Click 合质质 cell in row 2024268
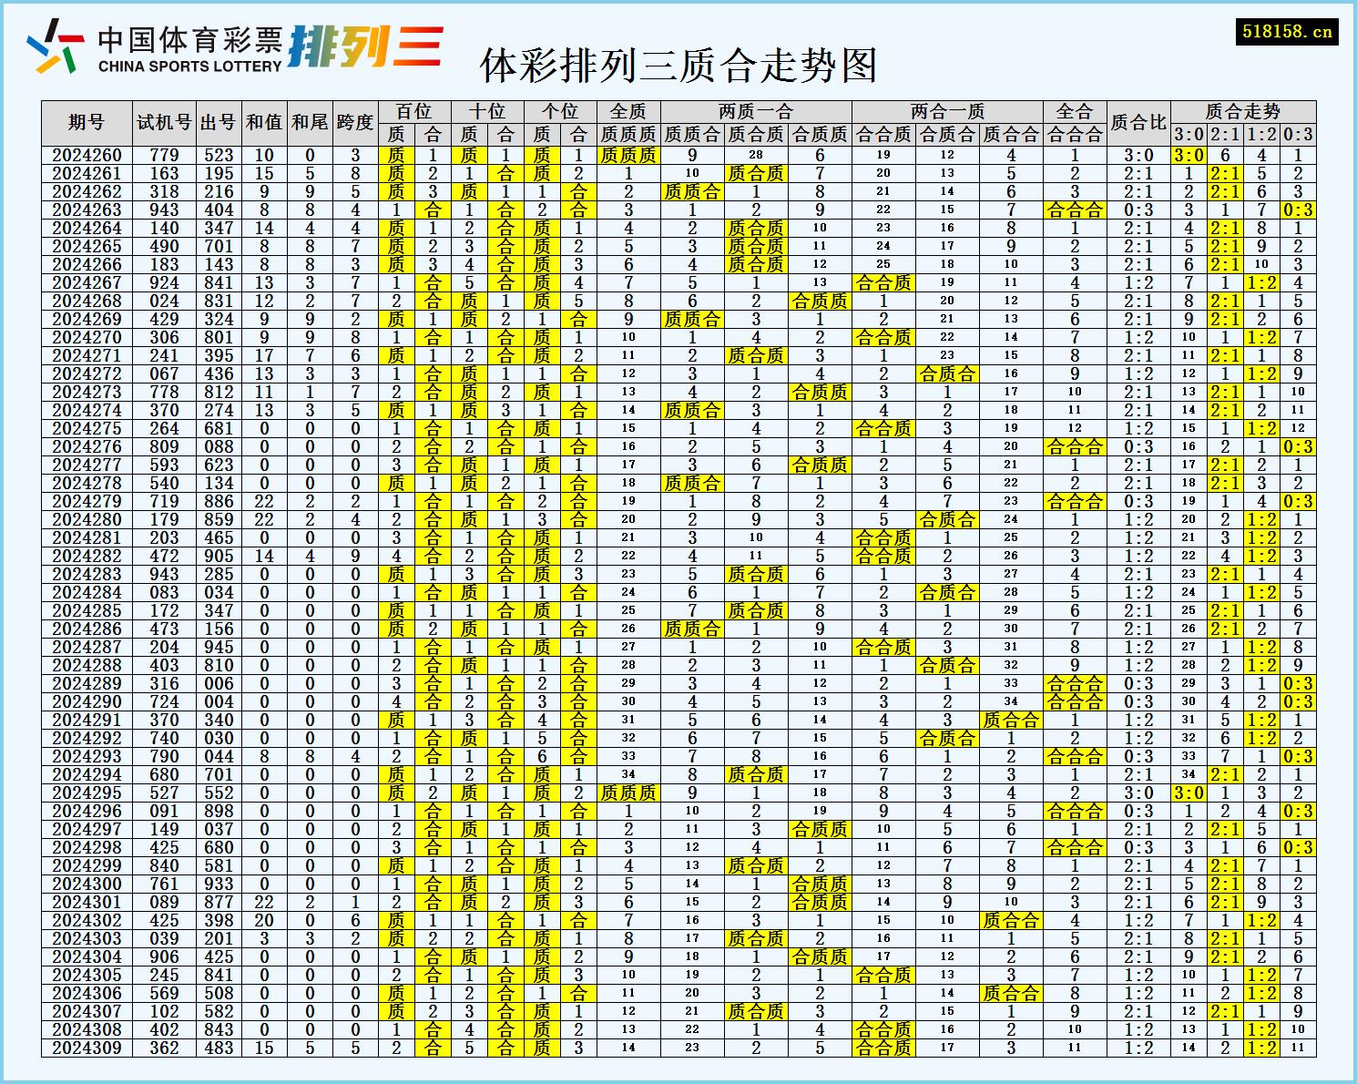 click(820, 301)
